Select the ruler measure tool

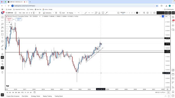click(2, 46)
